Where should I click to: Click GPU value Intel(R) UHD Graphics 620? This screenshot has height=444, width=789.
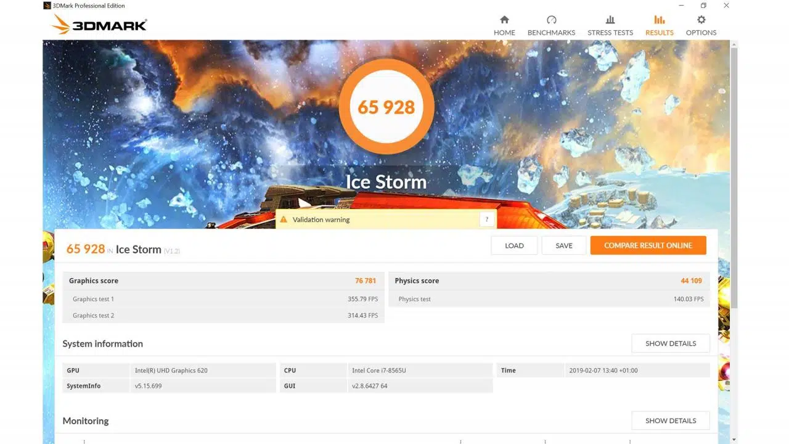point(171,371)
